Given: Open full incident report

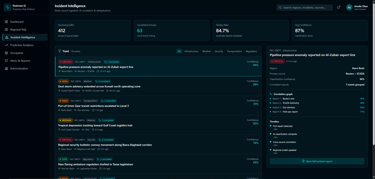Looking at the screenshot, I should click(317, 161).
